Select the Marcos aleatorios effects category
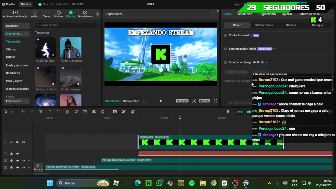Screen dimensions: 336x189 click(x=18, y=89)
